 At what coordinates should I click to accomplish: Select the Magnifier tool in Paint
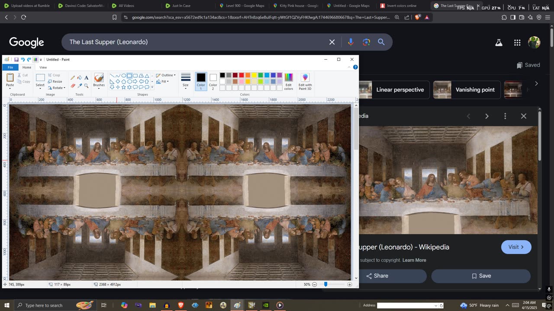pyautogui.click(x=86, y=86)
